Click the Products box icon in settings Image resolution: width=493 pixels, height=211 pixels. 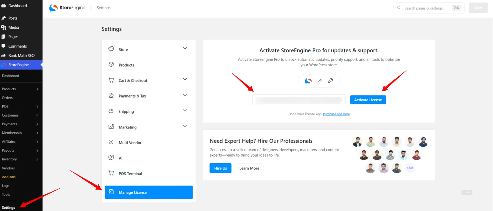(111, 64)
